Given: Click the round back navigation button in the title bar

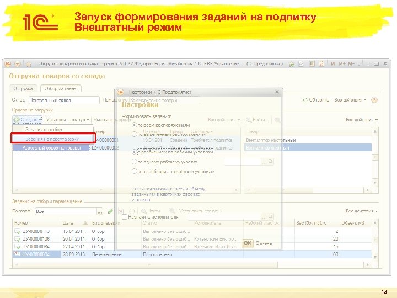Looking at the screenshot, I should point(18,64).
